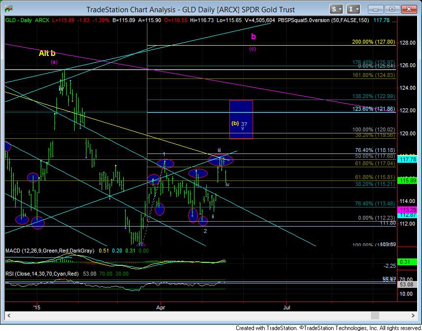Click the 0.31 green MACD value marker
Screen dimensions: 422x331
[x=408, y=262]
